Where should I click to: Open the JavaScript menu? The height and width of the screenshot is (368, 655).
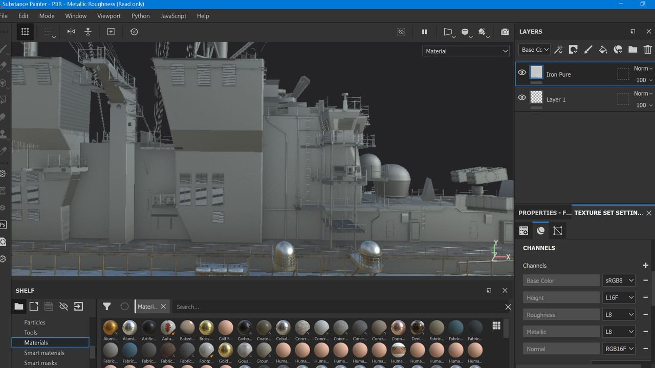coord(173,16)
